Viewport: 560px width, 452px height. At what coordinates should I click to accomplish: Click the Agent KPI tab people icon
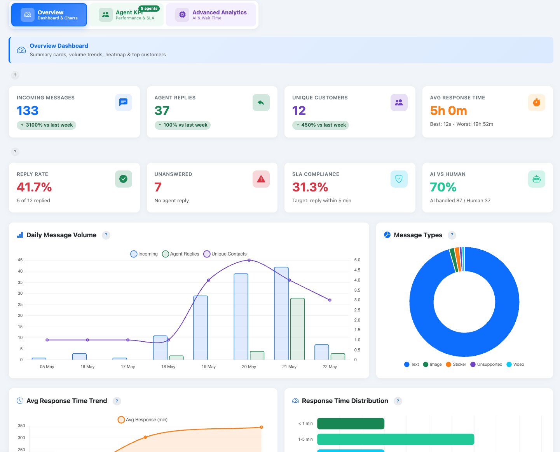106,15
